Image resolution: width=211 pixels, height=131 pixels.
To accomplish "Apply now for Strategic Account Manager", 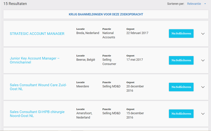I will (181, 33).
